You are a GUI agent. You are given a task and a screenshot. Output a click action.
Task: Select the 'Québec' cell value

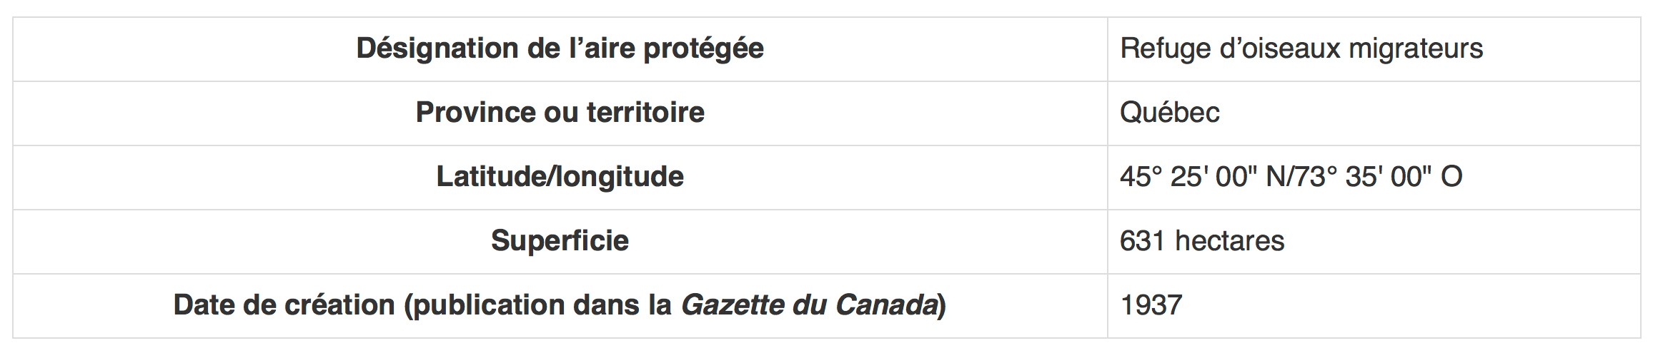click(1169, 113)
